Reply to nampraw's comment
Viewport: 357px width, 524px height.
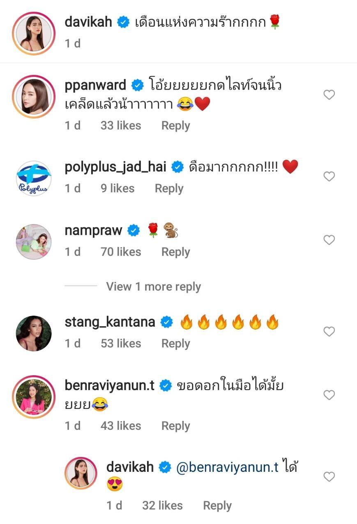(175, 252)
